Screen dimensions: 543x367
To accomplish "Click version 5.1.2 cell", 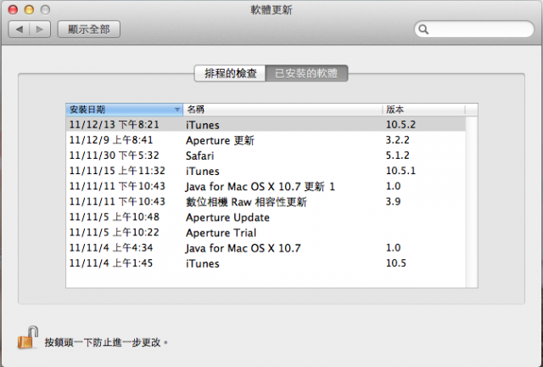I will click(398, 155).
